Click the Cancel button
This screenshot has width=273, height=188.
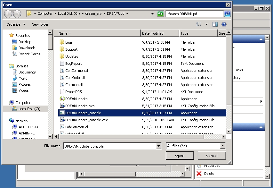[x=212, y=156]
